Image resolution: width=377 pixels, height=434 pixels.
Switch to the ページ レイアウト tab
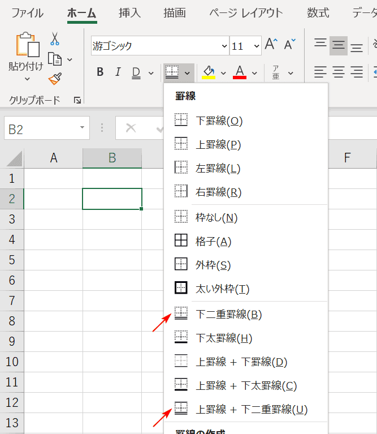coord(246,13)
